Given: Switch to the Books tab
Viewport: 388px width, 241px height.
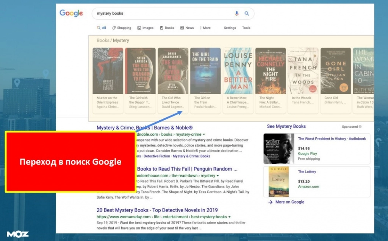Looking at the screenshot, I should pyautogui.click(x=167, y=28).
